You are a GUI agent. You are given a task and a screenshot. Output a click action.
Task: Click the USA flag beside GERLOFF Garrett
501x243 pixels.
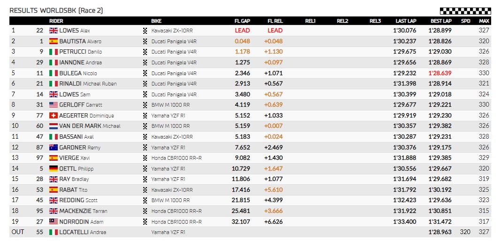(54, 105)
